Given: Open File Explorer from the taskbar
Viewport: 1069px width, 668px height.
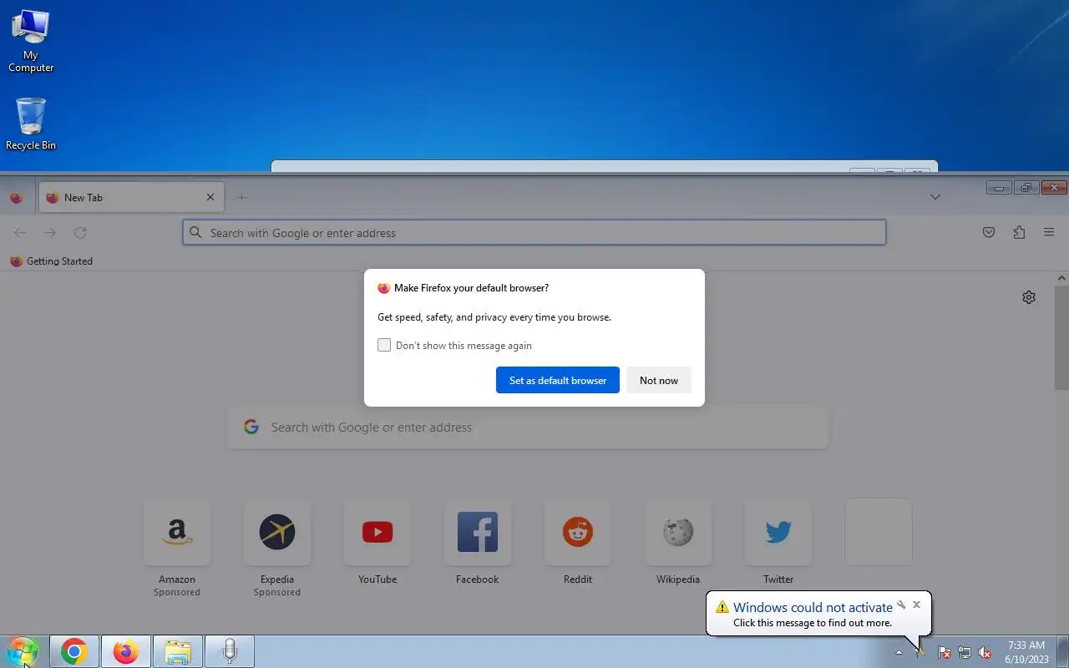Looking at the screenshot, I should [178, 651].
